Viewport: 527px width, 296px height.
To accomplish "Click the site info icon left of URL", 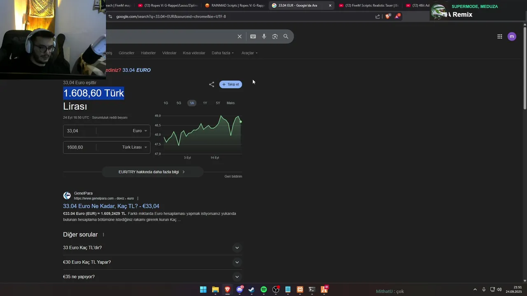I will coord(110,16).
